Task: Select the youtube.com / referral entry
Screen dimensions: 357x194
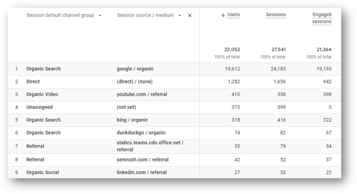Action: tap(142, 94)
